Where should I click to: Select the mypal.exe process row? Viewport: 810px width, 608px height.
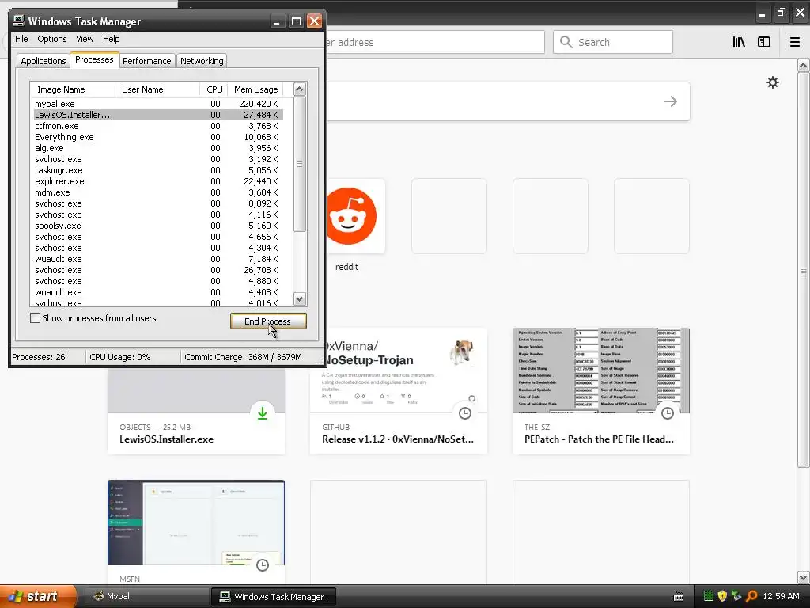pyautogui.click(x=157, y=104)
